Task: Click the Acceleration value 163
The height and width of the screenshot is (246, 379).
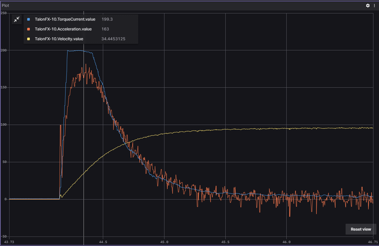Action: 105,29
